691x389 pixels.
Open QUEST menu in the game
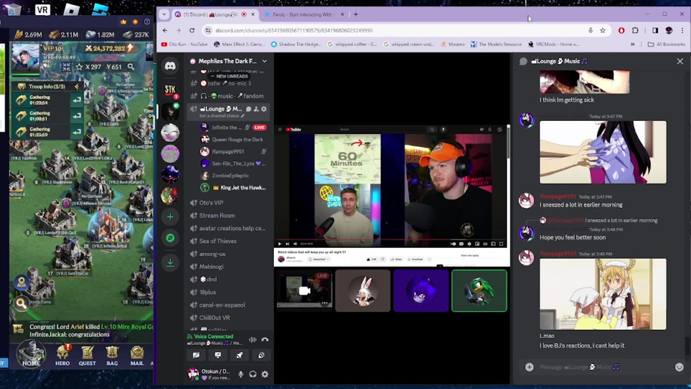point(87,356)
